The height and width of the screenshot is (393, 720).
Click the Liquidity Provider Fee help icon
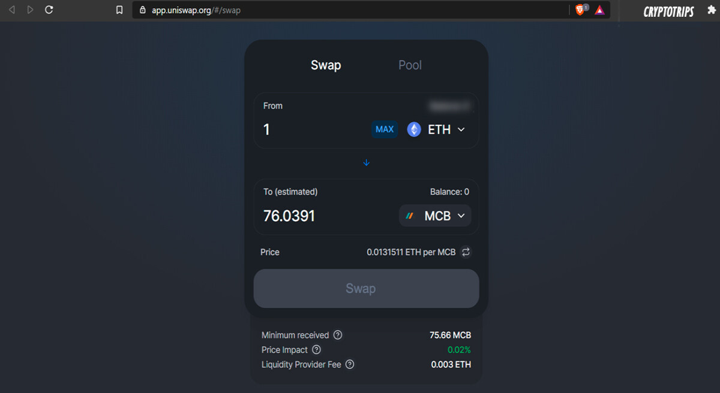[350, 364]
